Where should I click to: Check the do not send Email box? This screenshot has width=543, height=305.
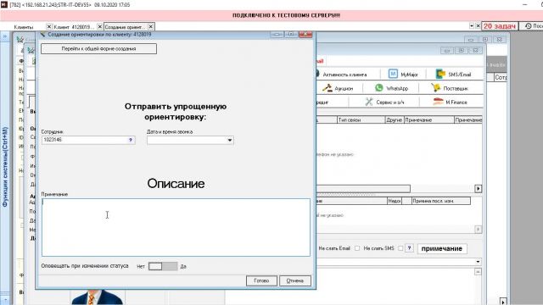357,248
